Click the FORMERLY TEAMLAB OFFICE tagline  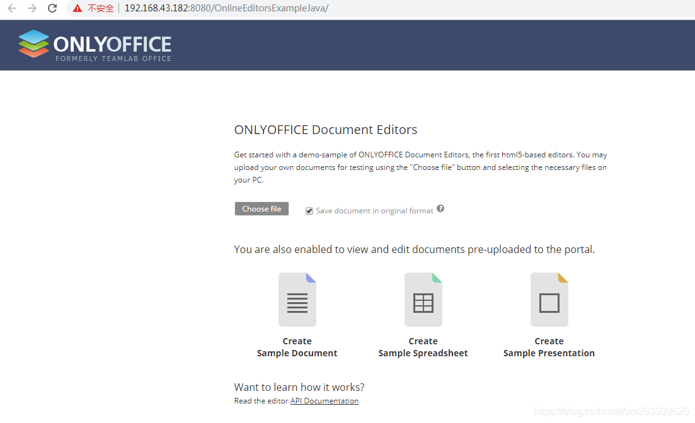[x=113, y=59]
